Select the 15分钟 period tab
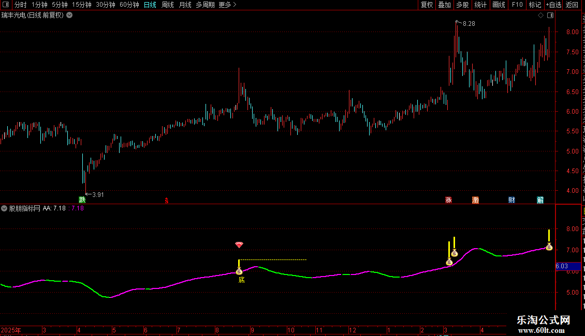Screen dimensions: 585x336 point(82,5)
